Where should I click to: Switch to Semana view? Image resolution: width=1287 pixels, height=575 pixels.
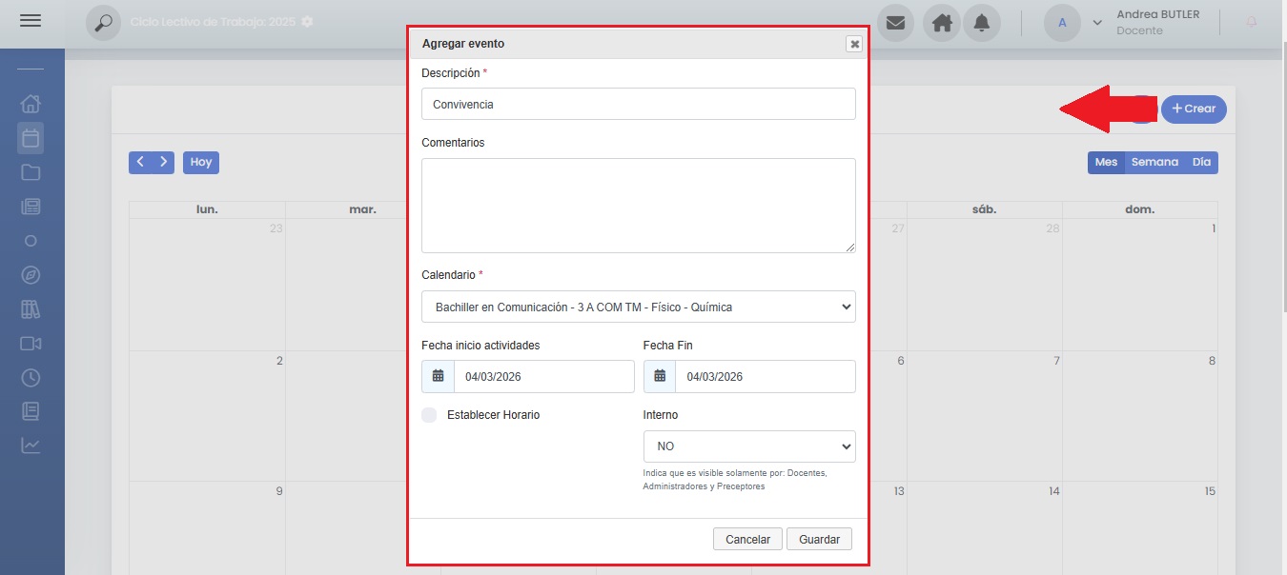click(x=1154, y=162)
